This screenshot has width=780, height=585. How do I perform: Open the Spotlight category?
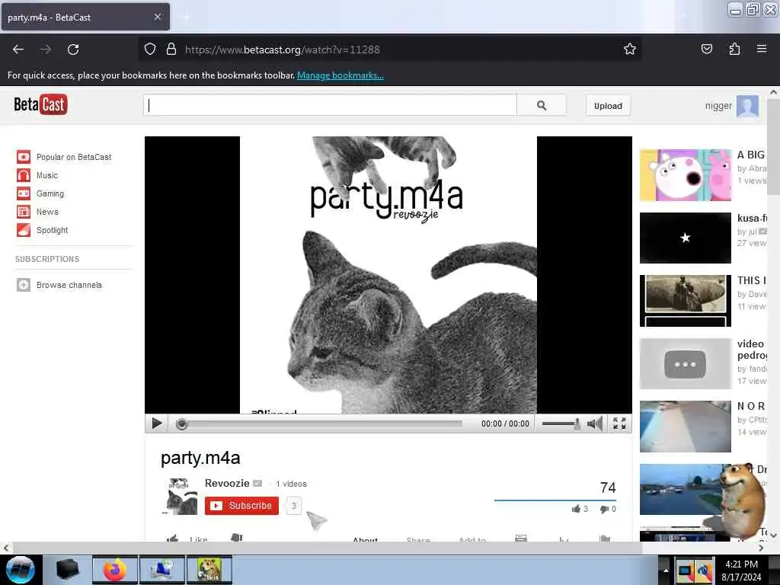coord(53,230)
